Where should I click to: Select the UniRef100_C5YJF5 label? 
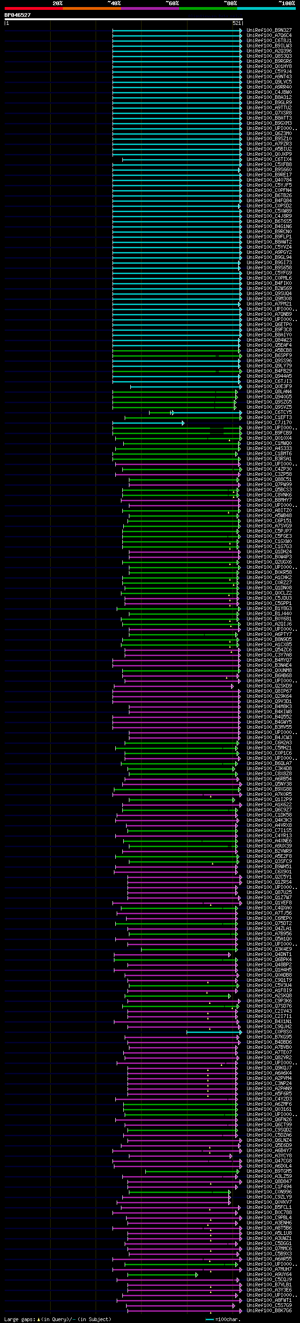pyautogui.click(x=269, y=185)
